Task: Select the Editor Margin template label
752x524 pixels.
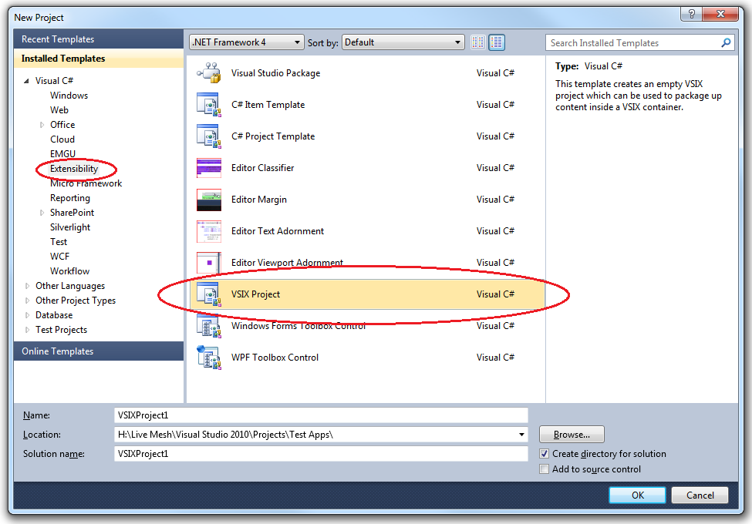Action: (259, 200)
